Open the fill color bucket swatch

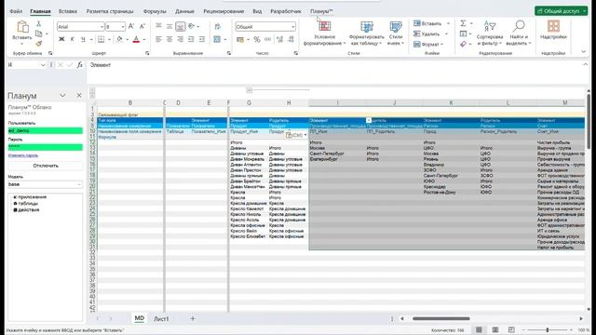(119, 39)
